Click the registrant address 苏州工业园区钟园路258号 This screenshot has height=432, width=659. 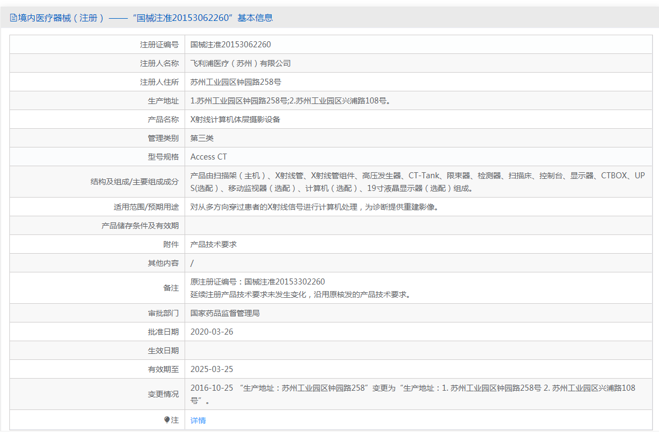[236, 82]
